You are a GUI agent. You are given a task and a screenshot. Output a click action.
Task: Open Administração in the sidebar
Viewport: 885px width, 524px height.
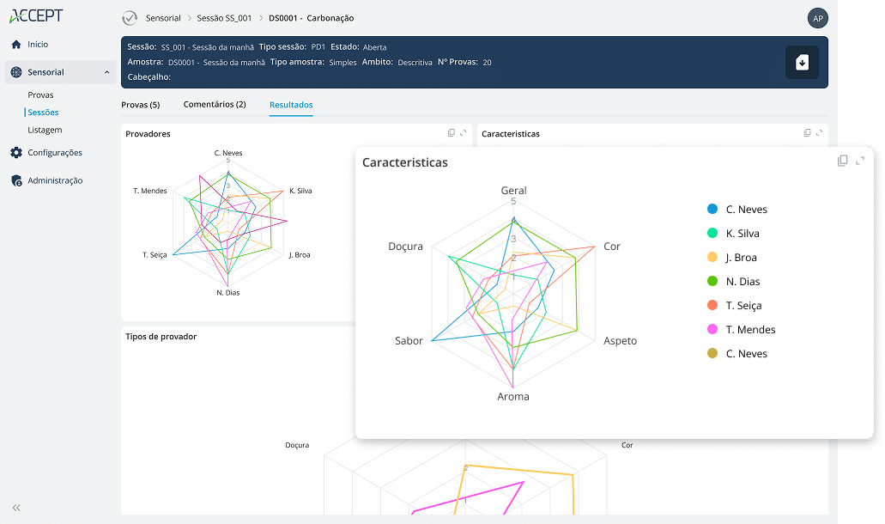pos(54,180)
